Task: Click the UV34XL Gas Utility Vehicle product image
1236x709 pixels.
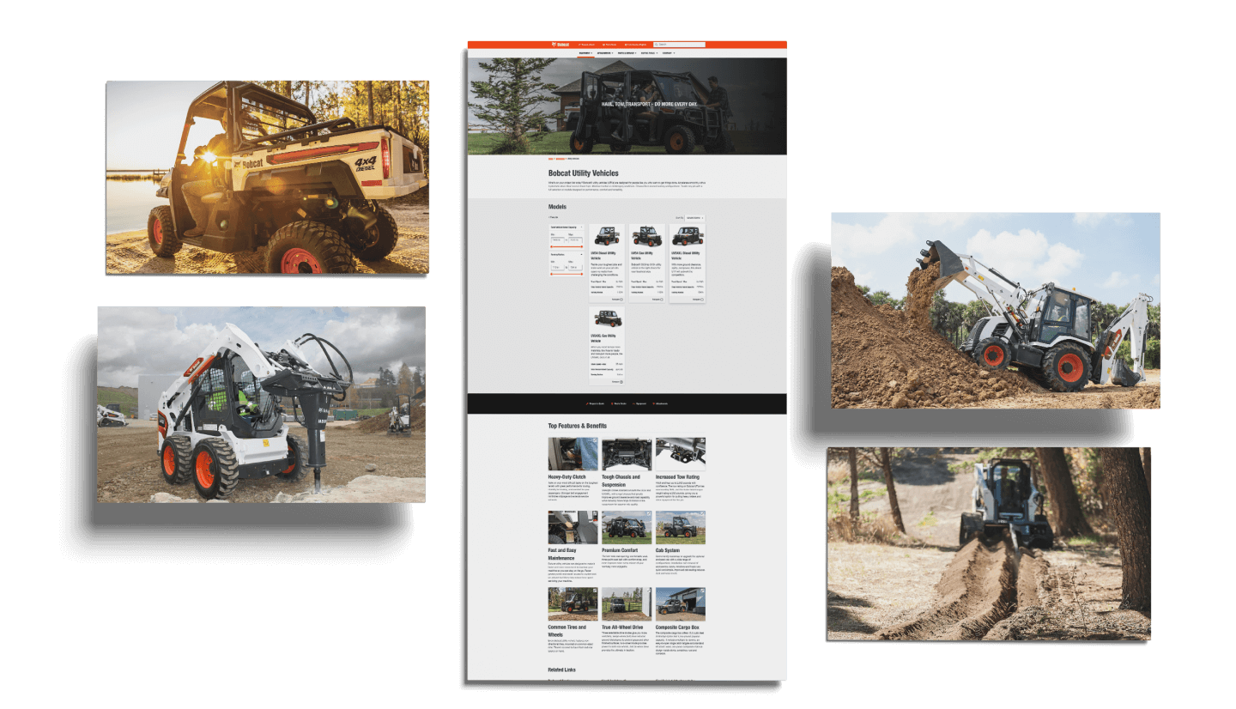Action: [x=607, y=318]
